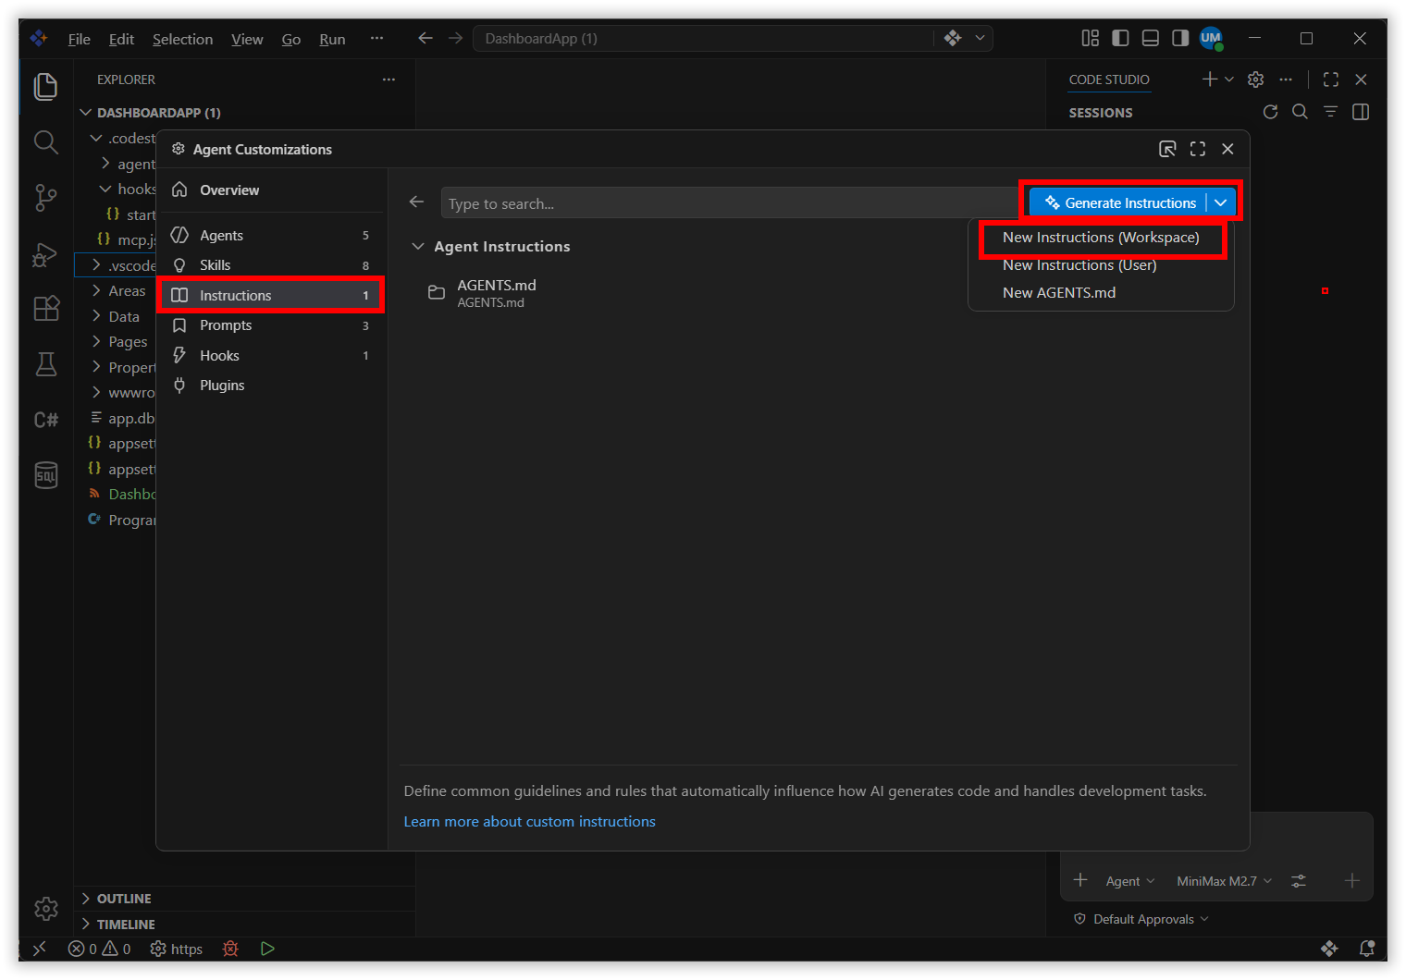Click the Generate Instructions button
The height and width of the screenshot is (980, 1406).
(x=1119, y=202)
